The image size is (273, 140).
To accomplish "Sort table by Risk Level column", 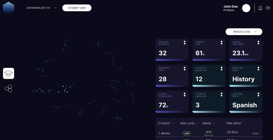I will [x=198, y=123].
